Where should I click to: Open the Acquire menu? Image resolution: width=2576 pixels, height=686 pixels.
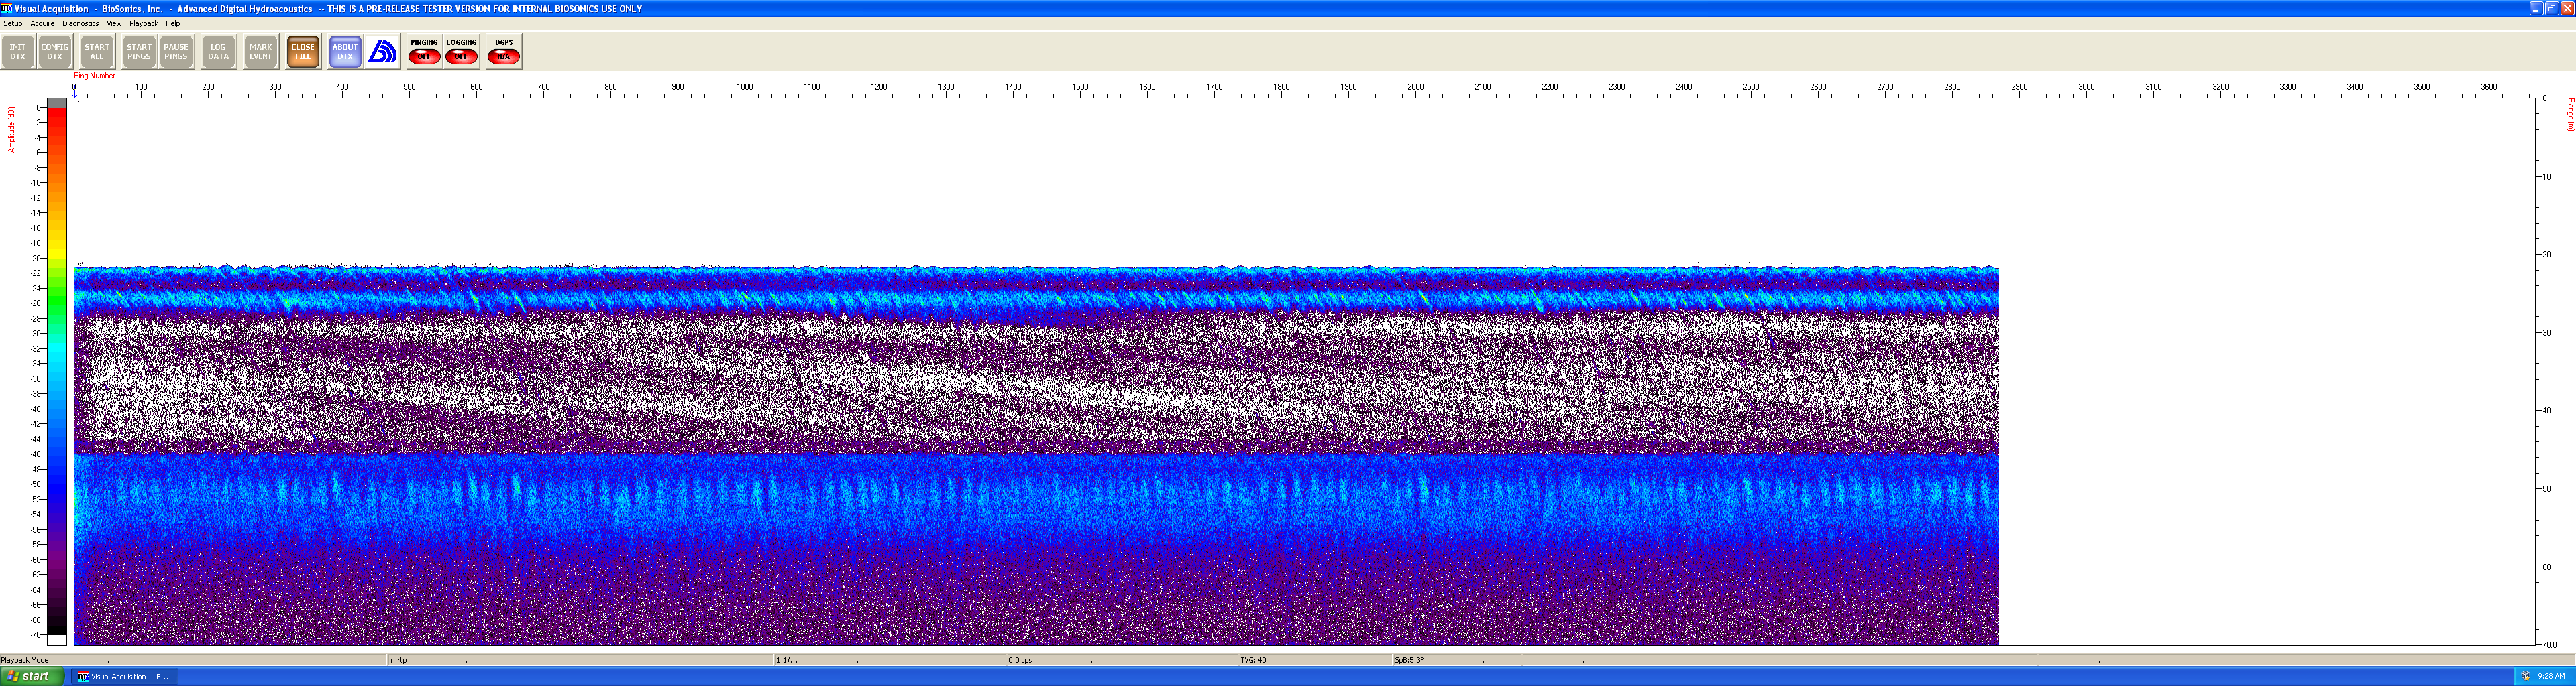coord(42,23)
